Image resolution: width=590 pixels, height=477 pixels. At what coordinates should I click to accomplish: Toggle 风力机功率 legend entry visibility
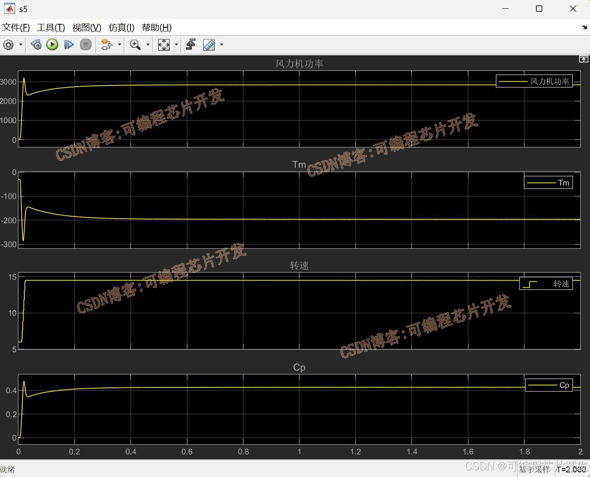pos(534,81)
